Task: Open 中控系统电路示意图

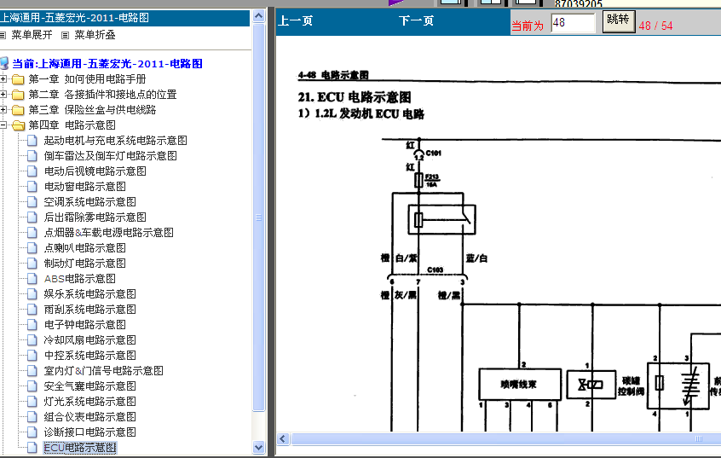Action: click(90, 356)
